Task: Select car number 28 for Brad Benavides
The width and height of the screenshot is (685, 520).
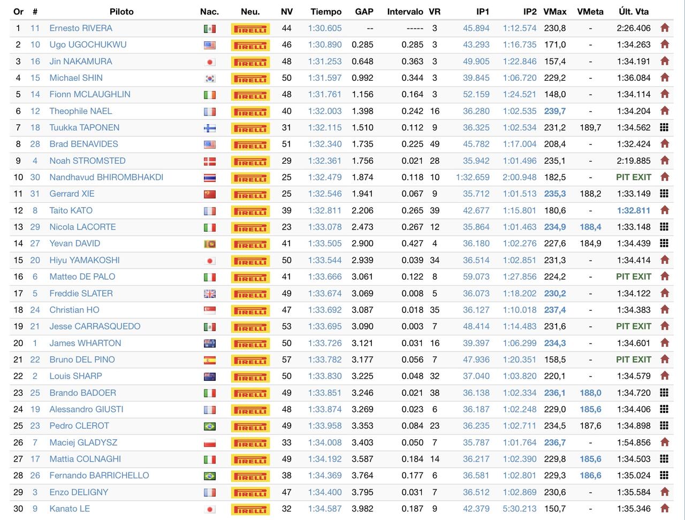Action: click(x=35, y=144)
